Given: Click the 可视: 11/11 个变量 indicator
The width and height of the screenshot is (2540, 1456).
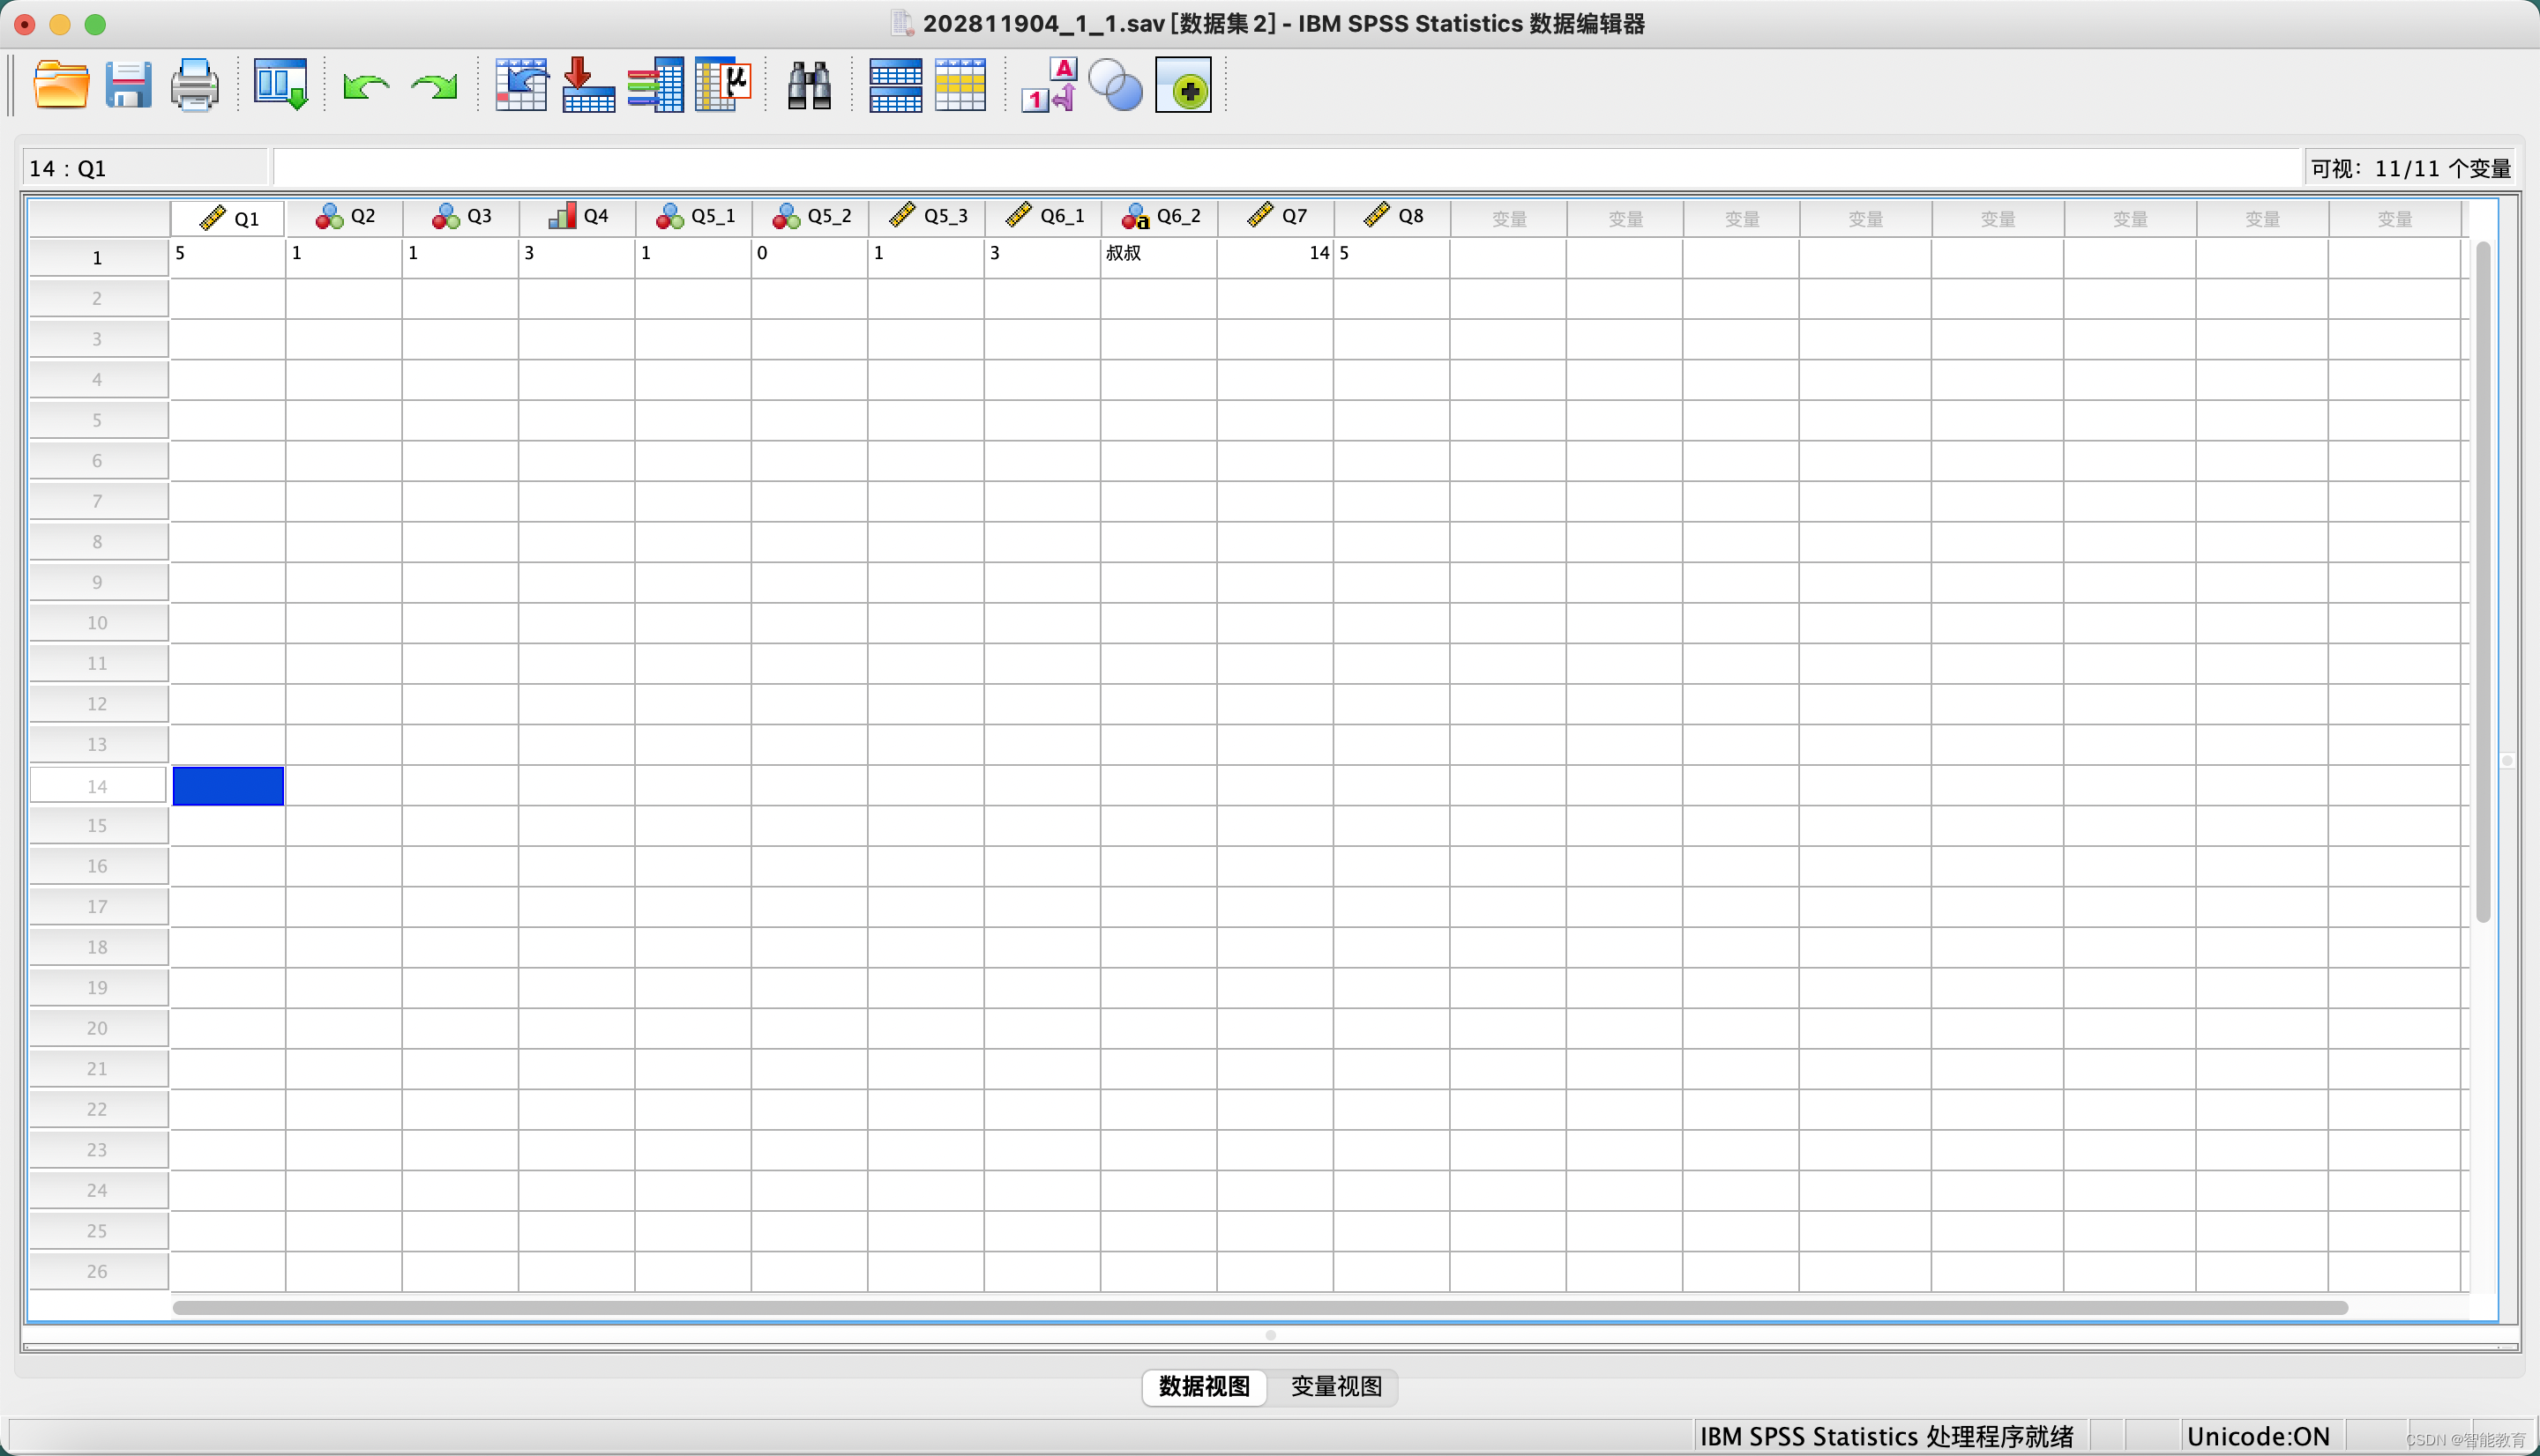Looking at the screenshot, I should click(2411, 168).
